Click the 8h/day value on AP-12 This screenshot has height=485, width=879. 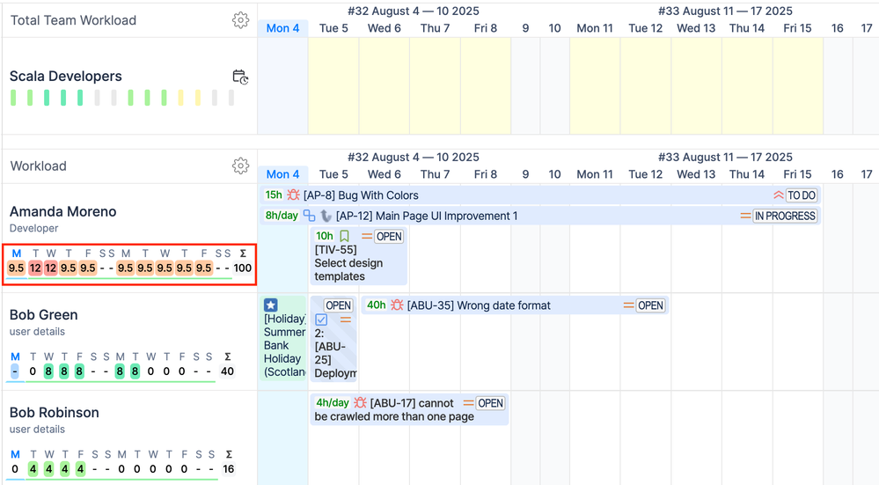tap(282, 216)
